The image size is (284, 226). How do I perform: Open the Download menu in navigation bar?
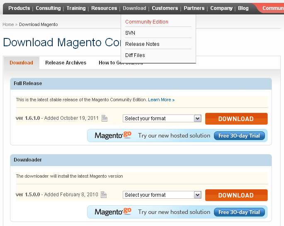[x=134, y=8]
